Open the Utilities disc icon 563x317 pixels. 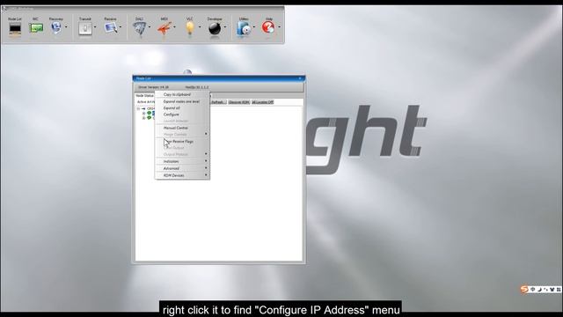coord(244,28)
